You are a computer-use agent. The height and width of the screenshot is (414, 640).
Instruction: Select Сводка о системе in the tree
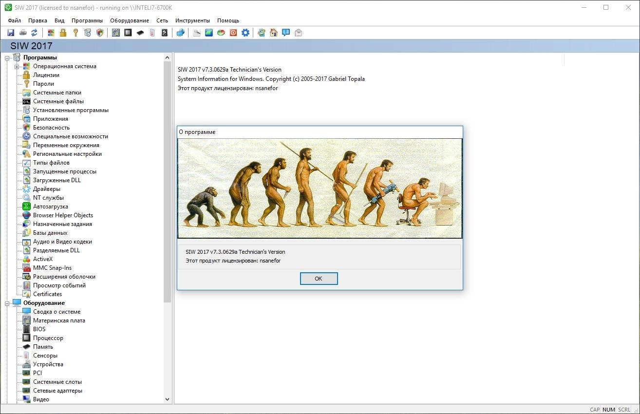click(56, 312)
